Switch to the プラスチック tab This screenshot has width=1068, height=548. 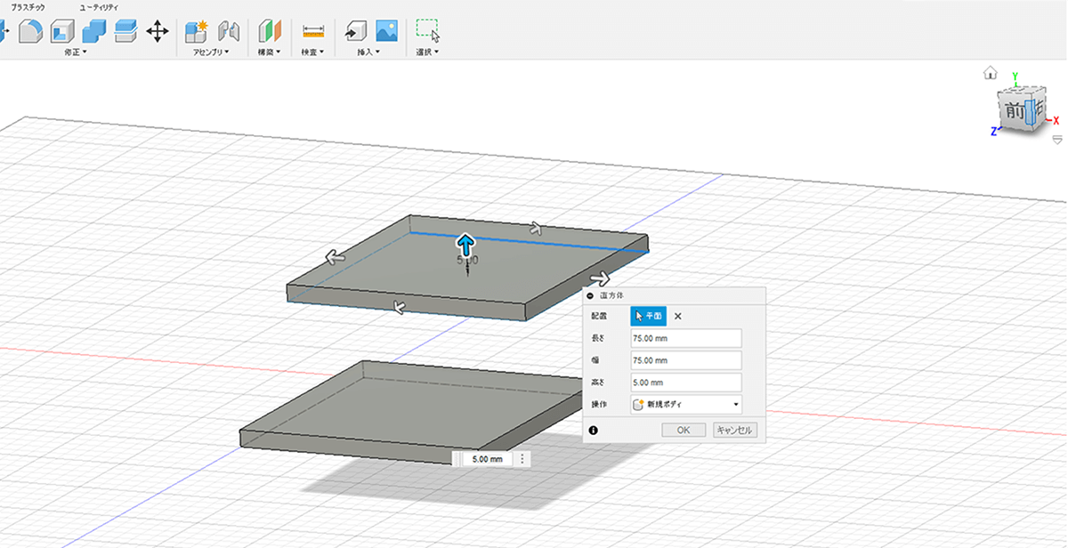[28, 7]
